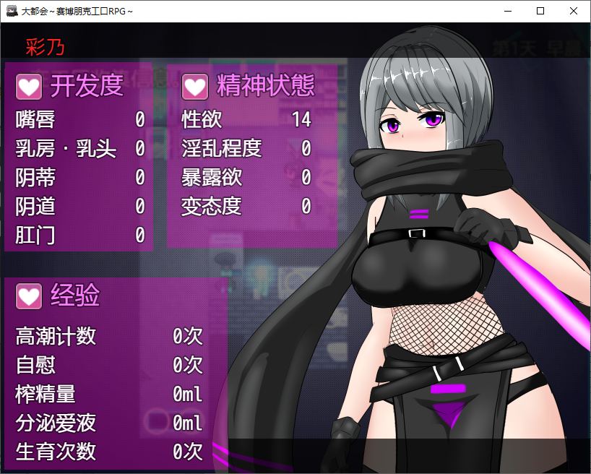Click the 精神状態 section heading
Screen dimensions: 591x474
265,87
